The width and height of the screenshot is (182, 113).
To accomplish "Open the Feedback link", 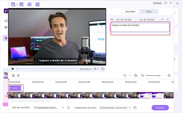I will click(x=157, y=3).
